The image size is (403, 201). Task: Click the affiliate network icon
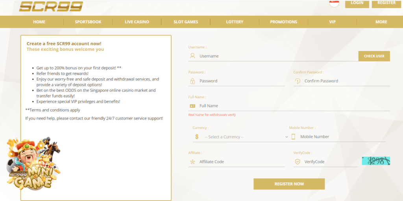192,162
